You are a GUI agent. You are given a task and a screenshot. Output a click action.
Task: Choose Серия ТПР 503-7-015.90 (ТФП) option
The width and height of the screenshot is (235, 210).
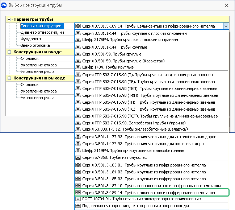click(152, 95)
